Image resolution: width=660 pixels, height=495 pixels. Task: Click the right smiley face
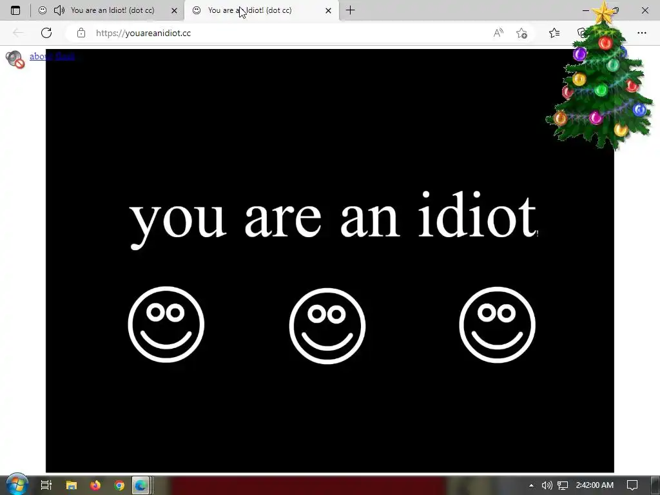497,325
